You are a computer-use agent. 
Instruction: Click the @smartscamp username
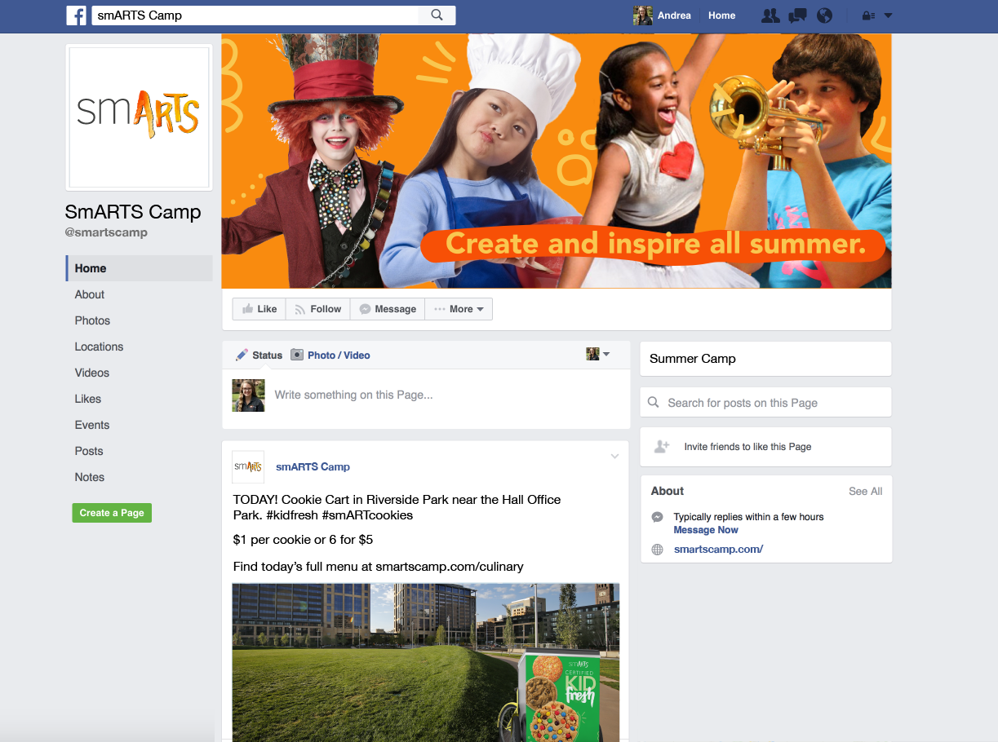pyautogui.click(x=106, y=232)
